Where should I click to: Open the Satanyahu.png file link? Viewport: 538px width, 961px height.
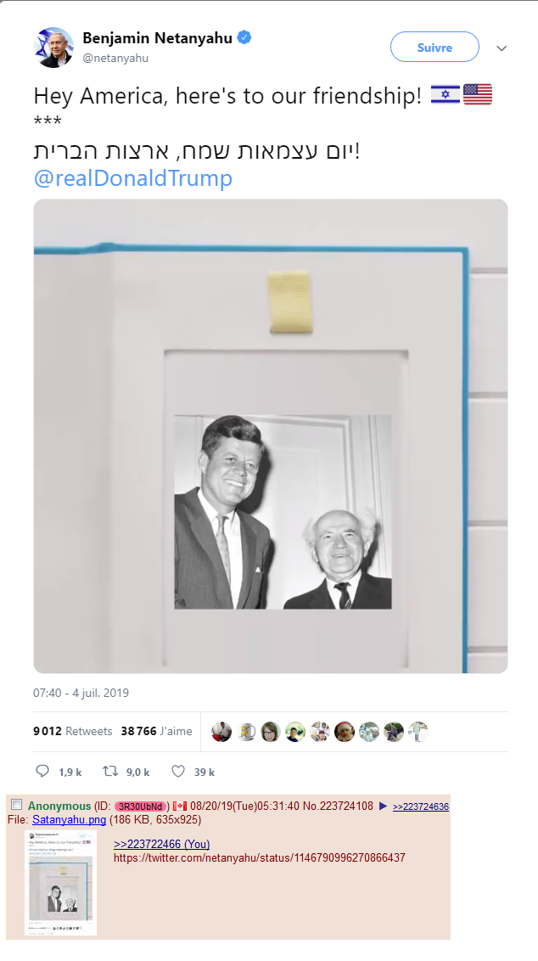[x=70, y=819]
